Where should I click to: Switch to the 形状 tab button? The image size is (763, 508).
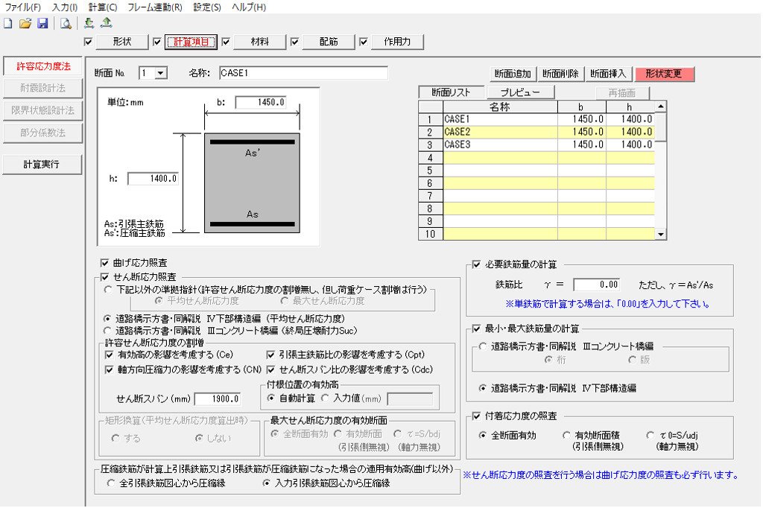(x=122, y=42)
